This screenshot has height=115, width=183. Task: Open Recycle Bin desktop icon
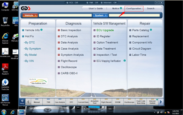tap(5, 22)
